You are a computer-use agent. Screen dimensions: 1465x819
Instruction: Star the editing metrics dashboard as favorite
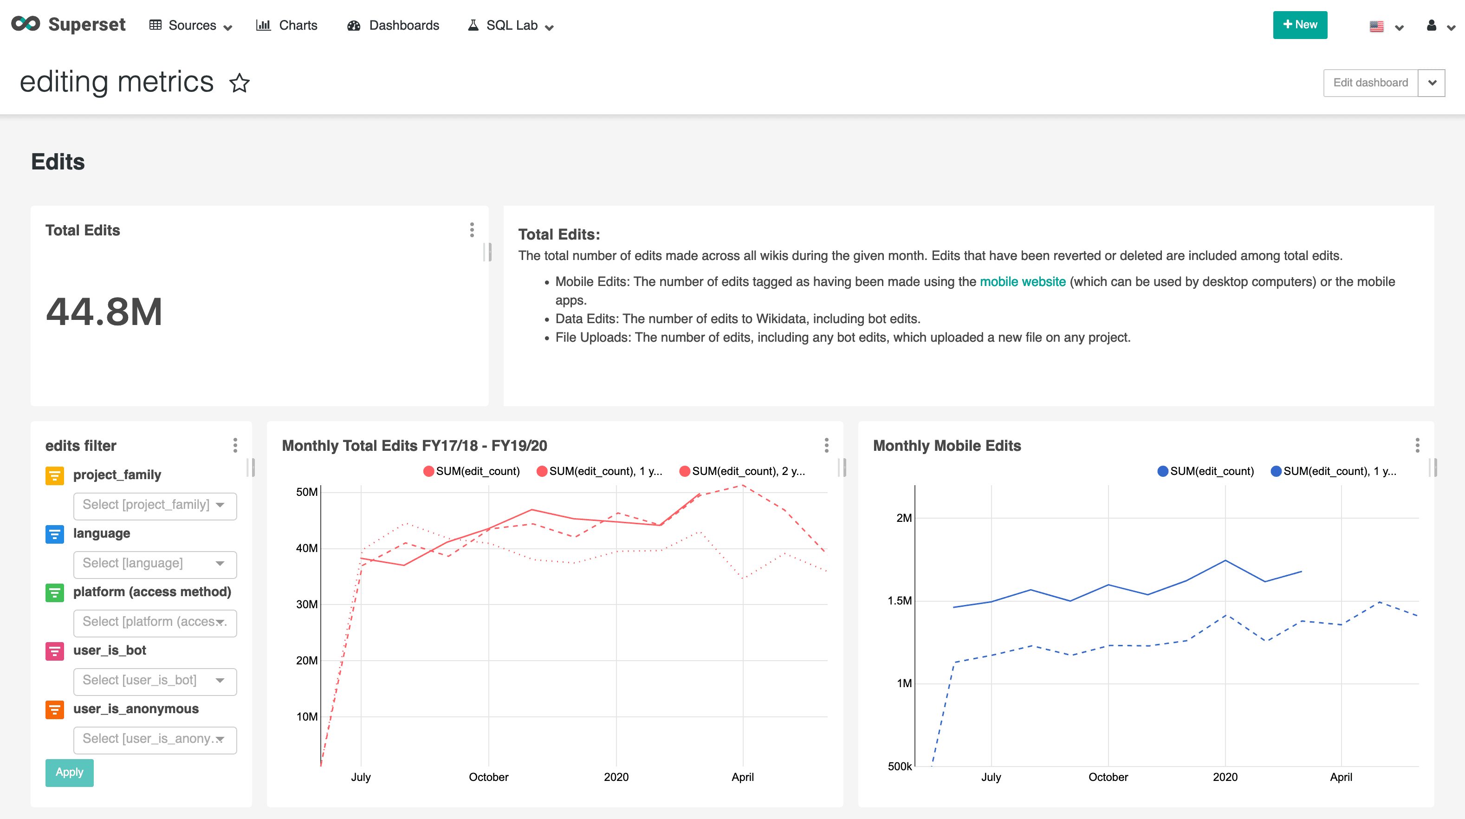pyautogui.click(x=239, y=83)
